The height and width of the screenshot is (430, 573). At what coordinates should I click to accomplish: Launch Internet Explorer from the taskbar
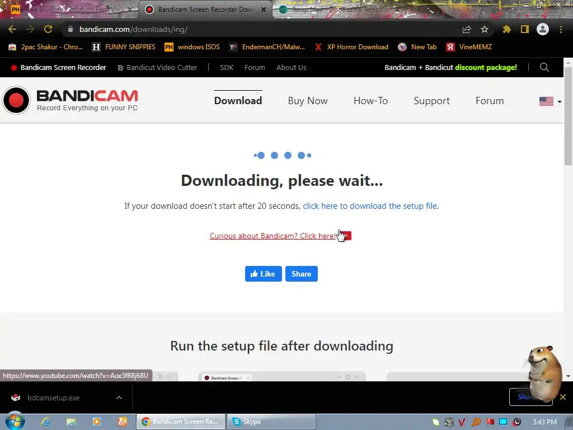click(x=45, y=422)
